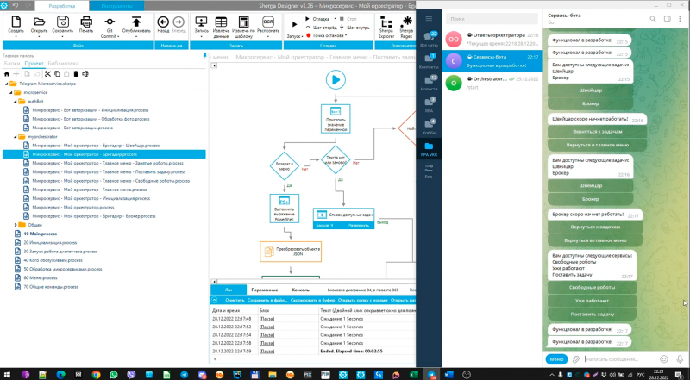
Task: Open the emoji picker in Telegram
Action: [664, 359]
